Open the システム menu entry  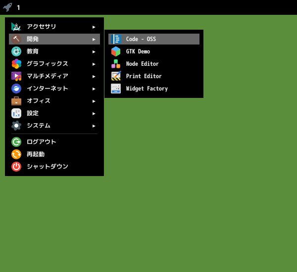click(54, 126)
